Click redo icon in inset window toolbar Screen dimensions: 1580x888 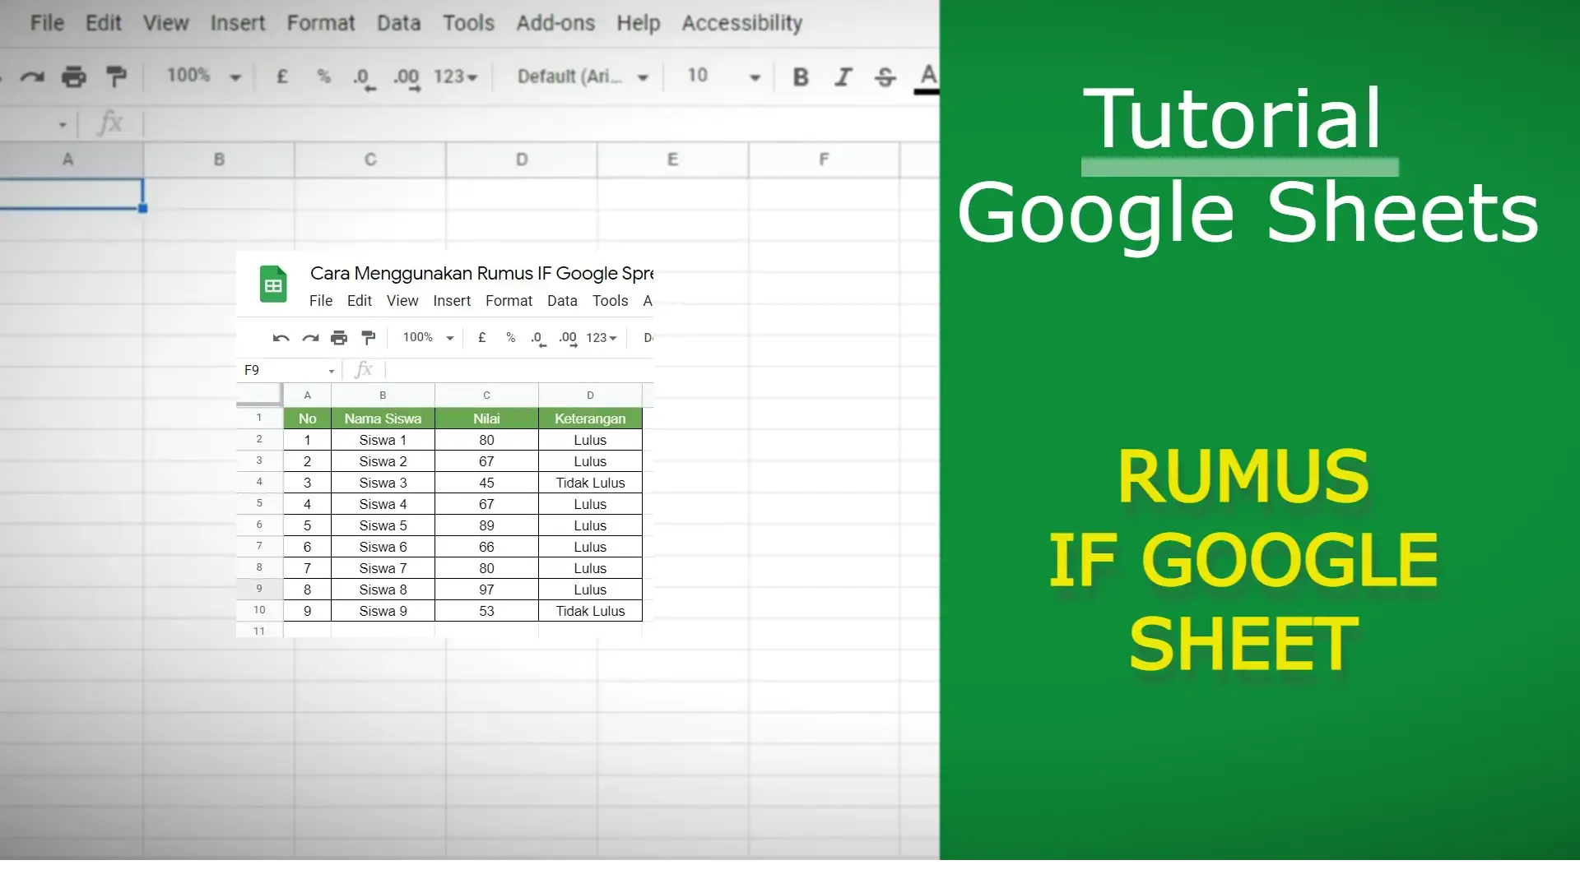(310, 338)
